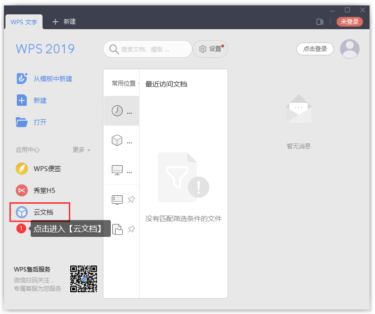The height and width of the screenshot is (314, 375).
Task: Click the envelope message icon
Action: point(299,108)
